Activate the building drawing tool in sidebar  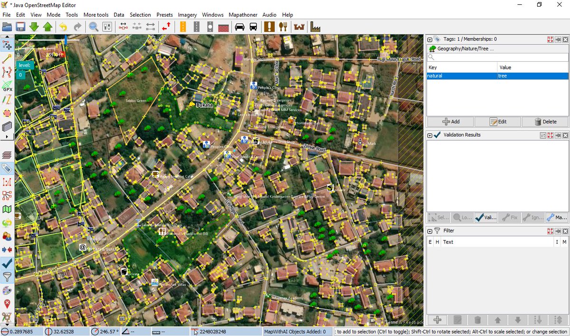tap(7, 127)
